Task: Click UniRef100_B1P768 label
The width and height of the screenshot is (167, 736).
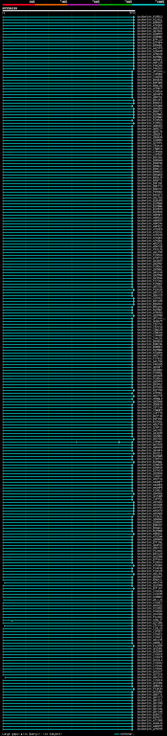Action: pyautogui.click(x=150, y=390)
